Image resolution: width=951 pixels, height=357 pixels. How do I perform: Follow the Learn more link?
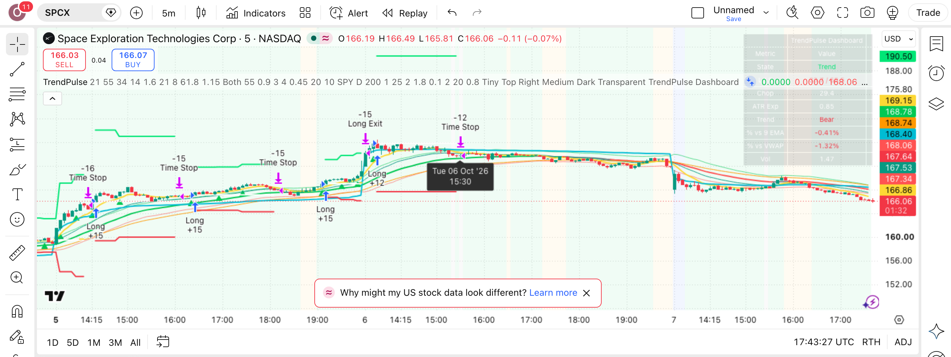pyautogui.click(x=553, y=292)
